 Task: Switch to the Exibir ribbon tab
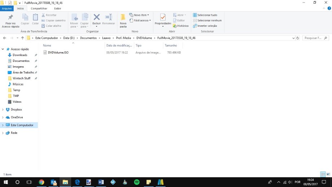(x=57, y=8)
